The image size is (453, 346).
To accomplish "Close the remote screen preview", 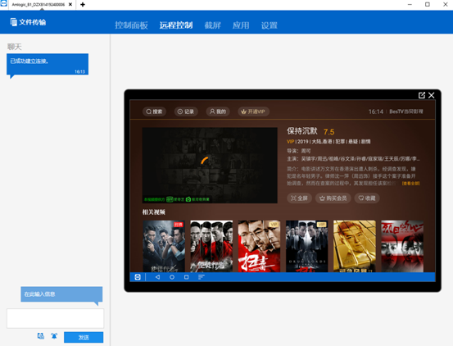I will tap(432, 95).
